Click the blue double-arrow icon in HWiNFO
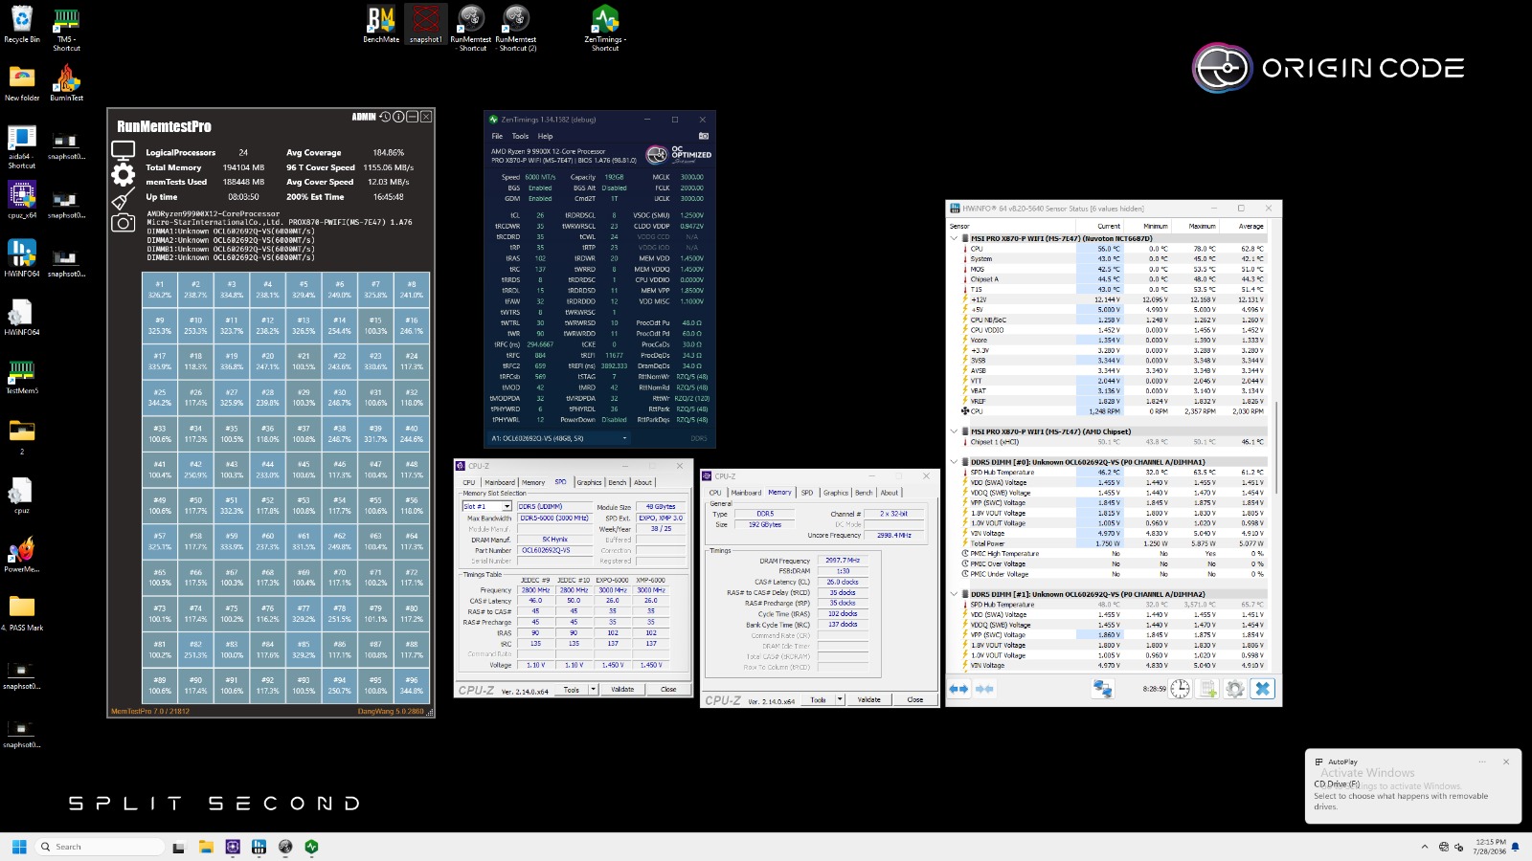The image size is (1532, 861). [957, 688]
